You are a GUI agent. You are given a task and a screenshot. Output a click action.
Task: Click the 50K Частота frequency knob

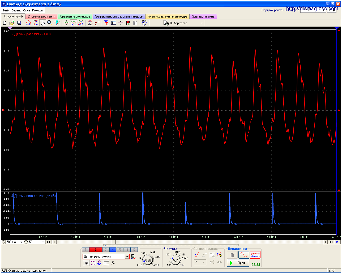176,260
